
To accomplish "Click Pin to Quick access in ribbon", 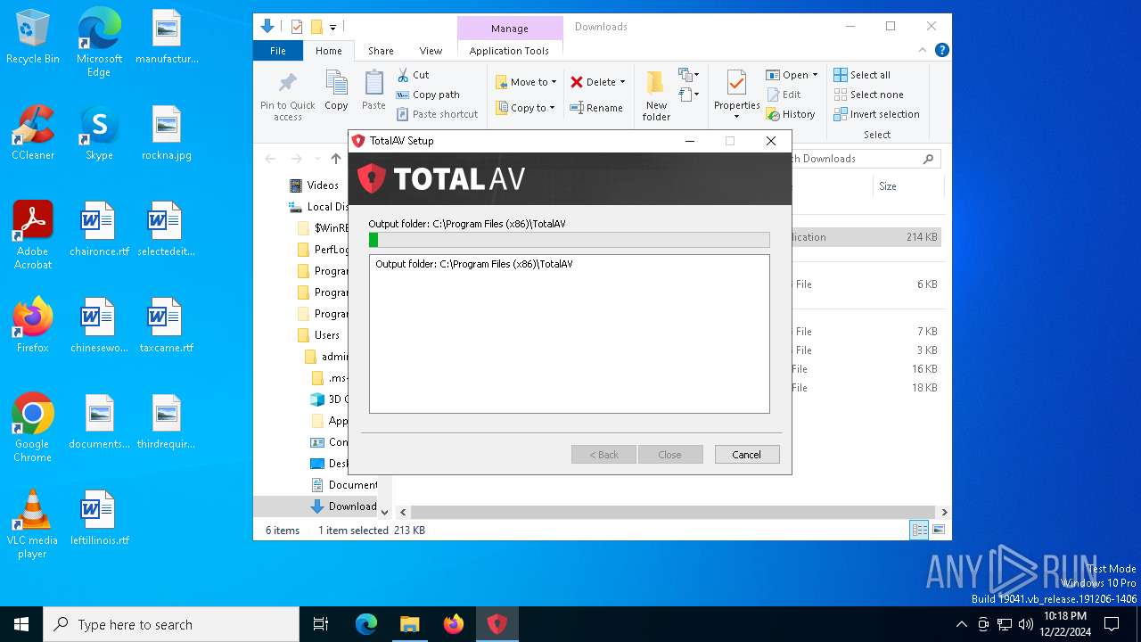I will (x=287, y=96).
